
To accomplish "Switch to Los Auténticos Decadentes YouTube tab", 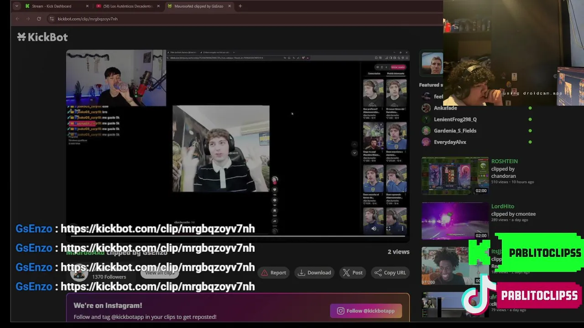I will click(x=128, y=6).
